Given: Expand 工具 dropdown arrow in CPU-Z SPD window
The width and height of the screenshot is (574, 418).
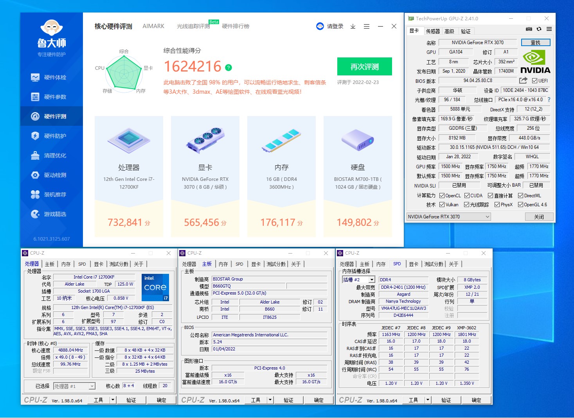Looking at the screenshot, I should 428,400.
